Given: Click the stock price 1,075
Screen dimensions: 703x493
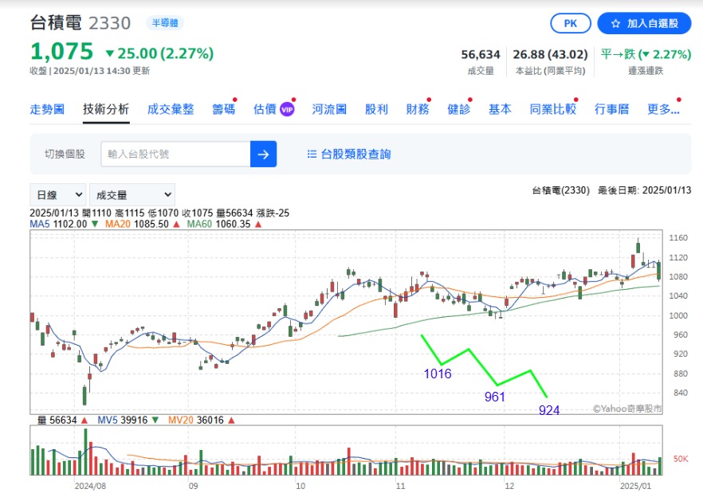Looking at the screenshot, I should point(62,51).
